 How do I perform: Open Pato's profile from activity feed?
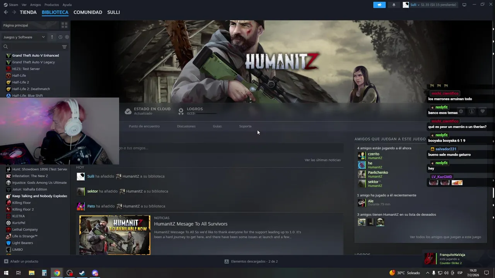[91, 206]
